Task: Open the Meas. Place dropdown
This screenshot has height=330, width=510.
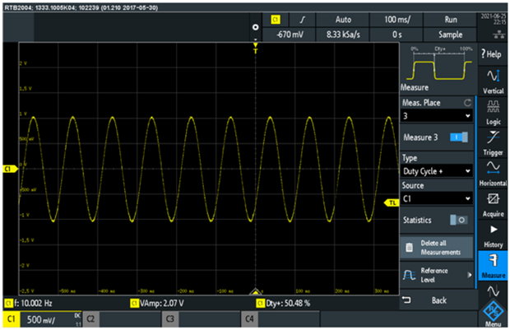Action: point(436,117)
